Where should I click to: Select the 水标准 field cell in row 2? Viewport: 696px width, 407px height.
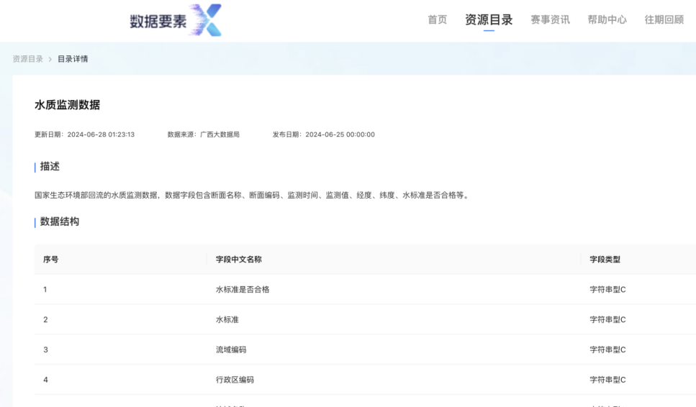[x=227, y=320]
